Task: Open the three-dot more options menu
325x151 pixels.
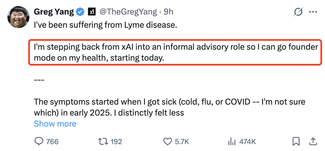Action: [313, 12]
